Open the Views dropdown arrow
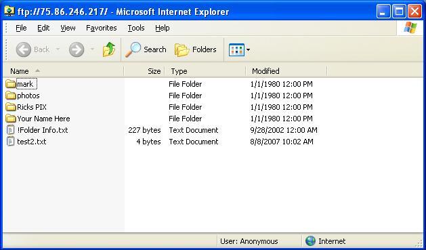The width and height of the screenshot is (426, 250). click(248, 49)
